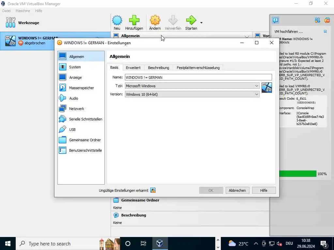
Task: Click the notification panel sort icon
Action: 317,20
